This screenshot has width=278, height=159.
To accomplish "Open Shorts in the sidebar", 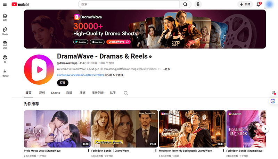I will (5, 31).
